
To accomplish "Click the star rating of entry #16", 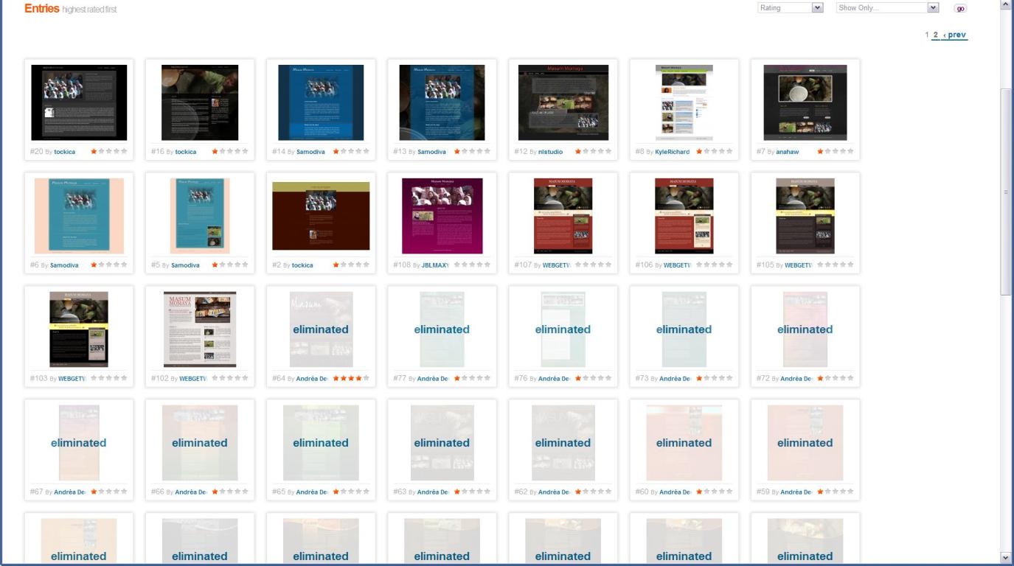I will [230, 151].
